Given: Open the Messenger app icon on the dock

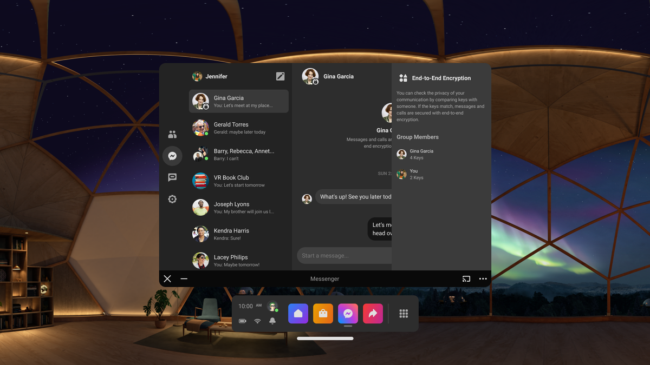Looking at the screenshot, I should point(348,314).
